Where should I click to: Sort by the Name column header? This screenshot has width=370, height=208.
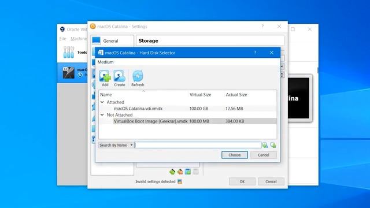[106, 95]
